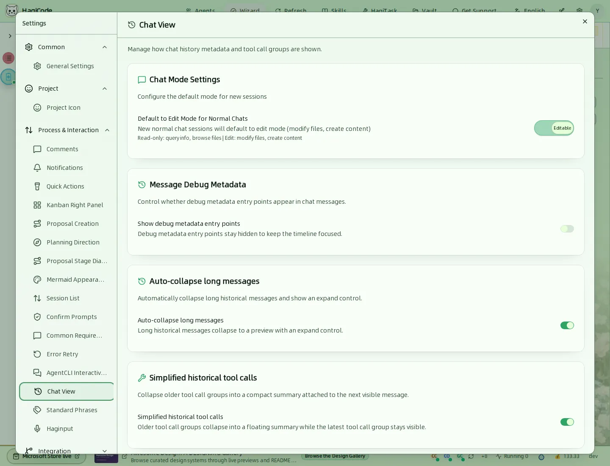Enable Show debug metadata entry points

567,229
